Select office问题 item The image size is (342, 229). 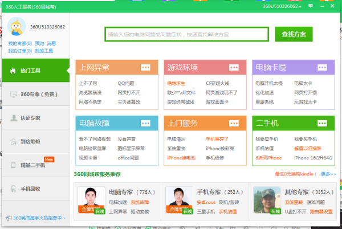coord(128,158)
